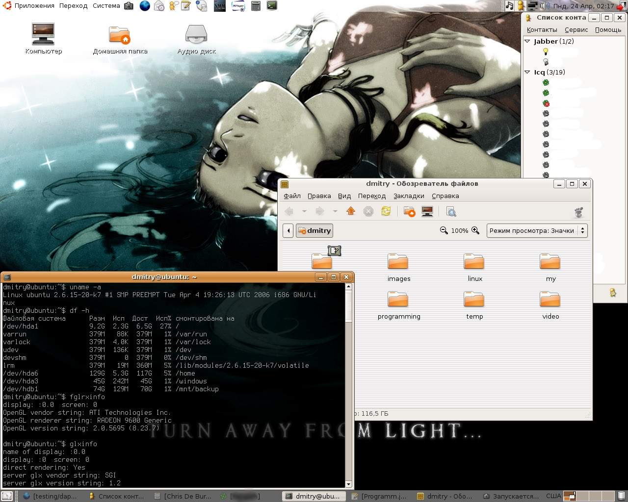
Task: Launch the MPlayer icon in top panel
Action: [238, 6]
